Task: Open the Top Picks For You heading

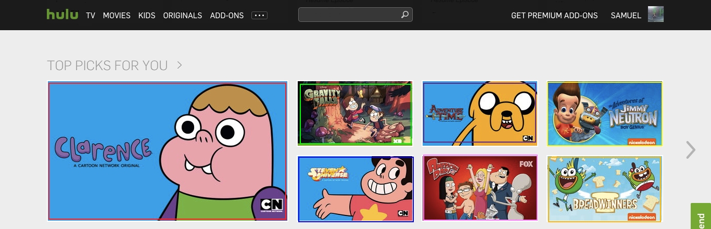Action: tap(107, 66)
